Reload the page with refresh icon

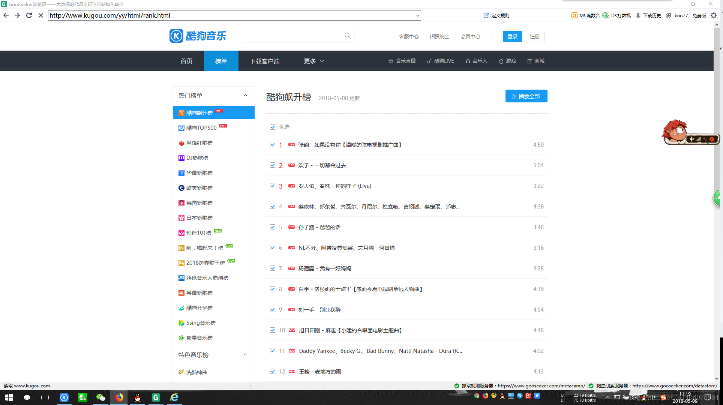click(x=29, y=15)
